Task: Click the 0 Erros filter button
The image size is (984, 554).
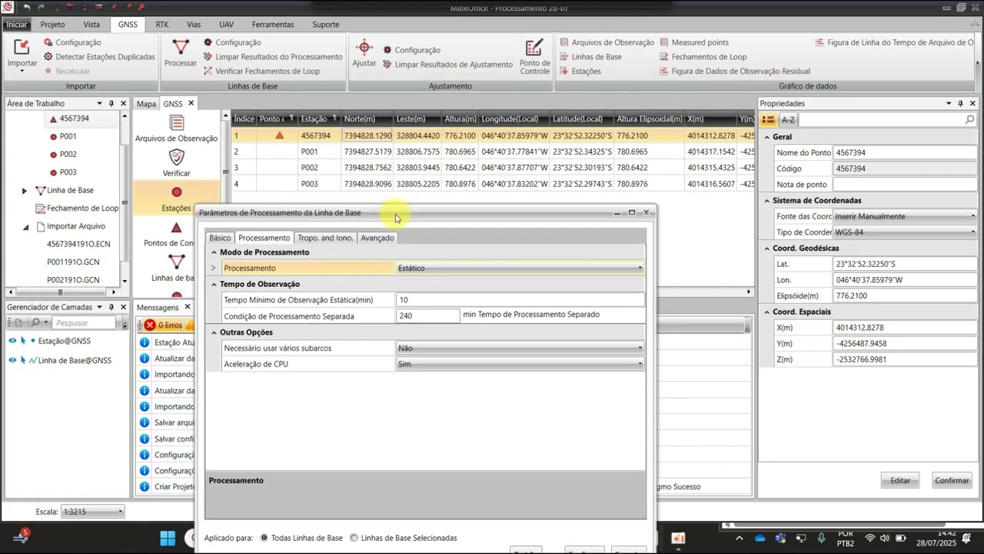Action: pyautogui.click(x=163, y=325)
